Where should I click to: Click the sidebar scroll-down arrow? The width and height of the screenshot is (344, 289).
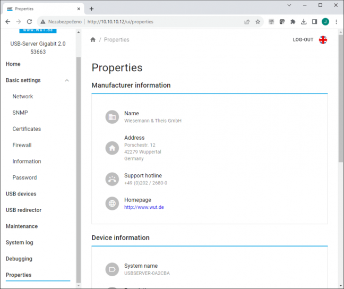[x=79, y=285]
